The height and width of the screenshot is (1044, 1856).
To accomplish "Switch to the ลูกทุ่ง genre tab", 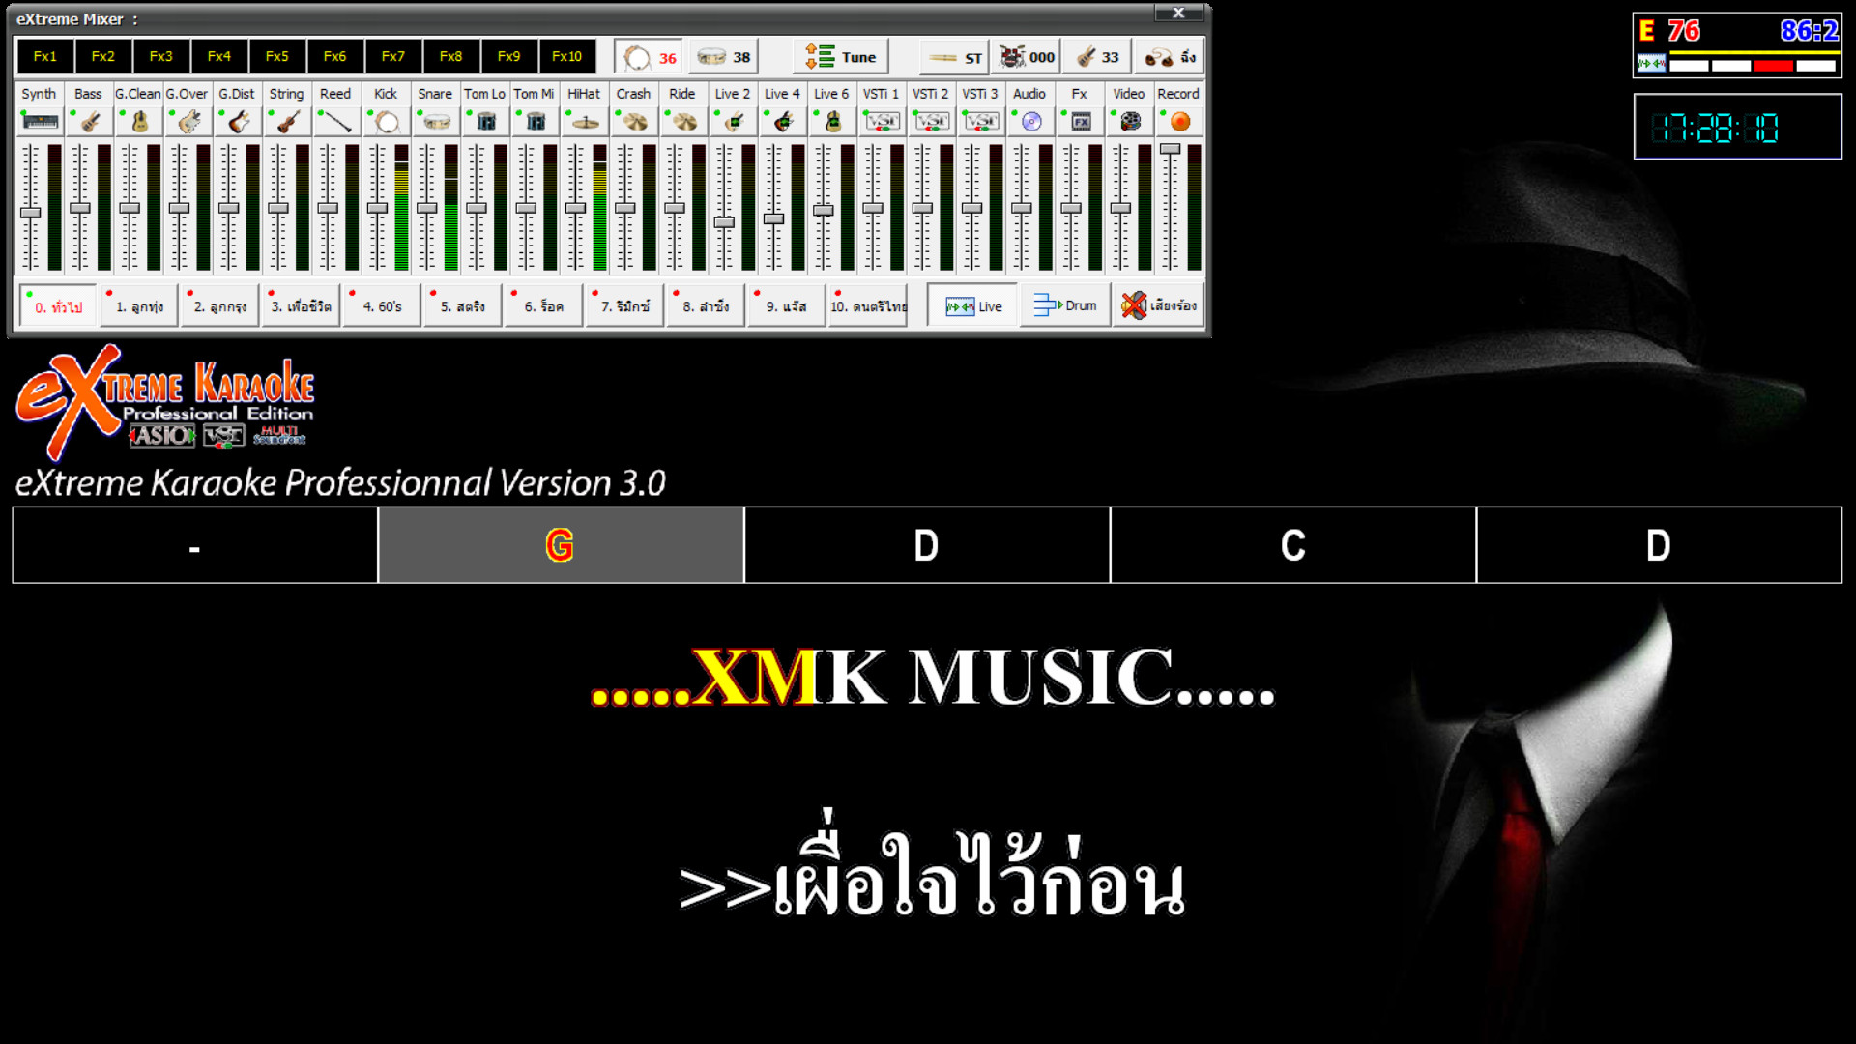I will pyautogui.click(x=137, y=305).
